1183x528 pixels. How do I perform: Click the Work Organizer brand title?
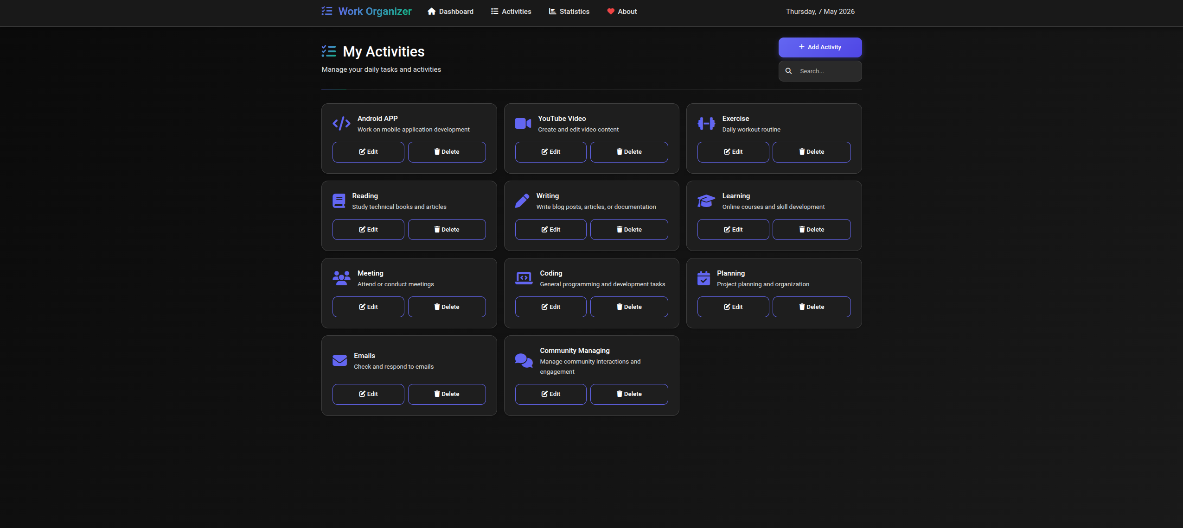pyautogui.click(x=375, y=12)
